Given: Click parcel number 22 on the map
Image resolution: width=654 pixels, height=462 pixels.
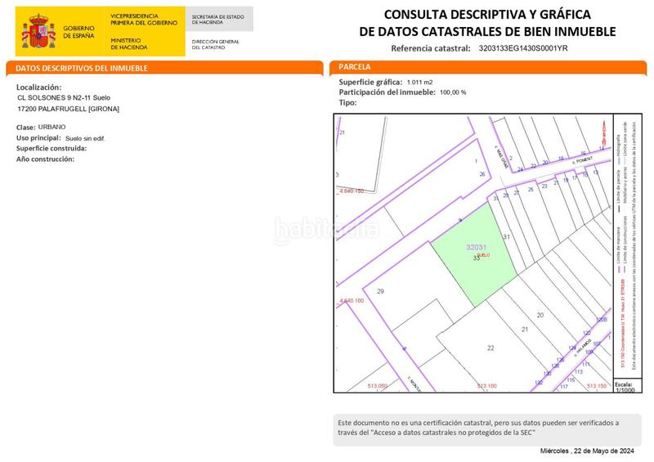Looking at the screenshot, I should (x=490, y=348).
